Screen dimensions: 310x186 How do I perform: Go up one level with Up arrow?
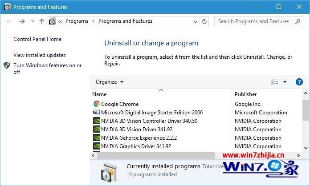(42, 21)
